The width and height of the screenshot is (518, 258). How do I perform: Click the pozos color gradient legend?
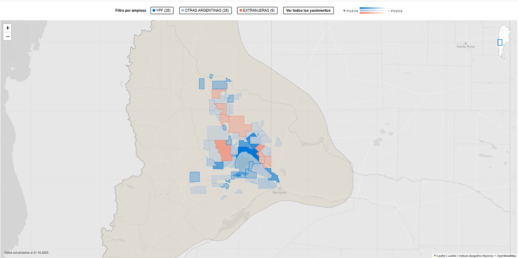coord(372,10)
